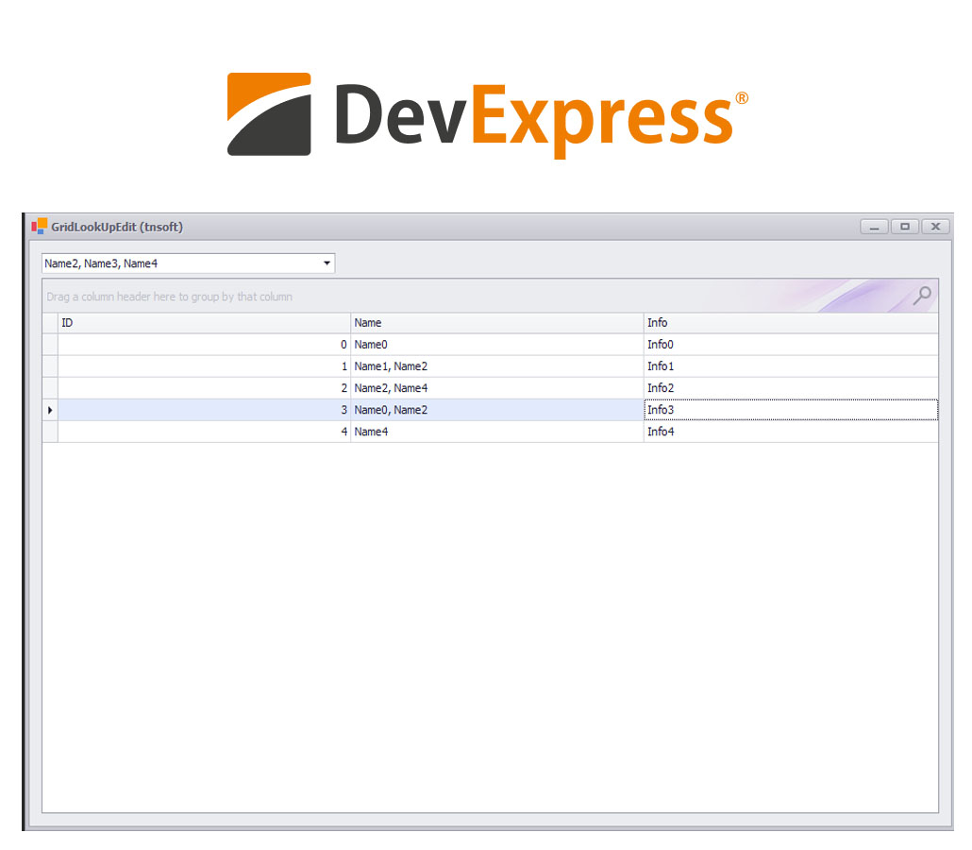Screen dimensions: 972x850
Task: Click the row indicator of the Name0 row
Action: tap(50, 345)
